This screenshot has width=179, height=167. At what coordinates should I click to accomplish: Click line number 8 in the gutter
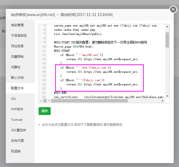(45, 38)
